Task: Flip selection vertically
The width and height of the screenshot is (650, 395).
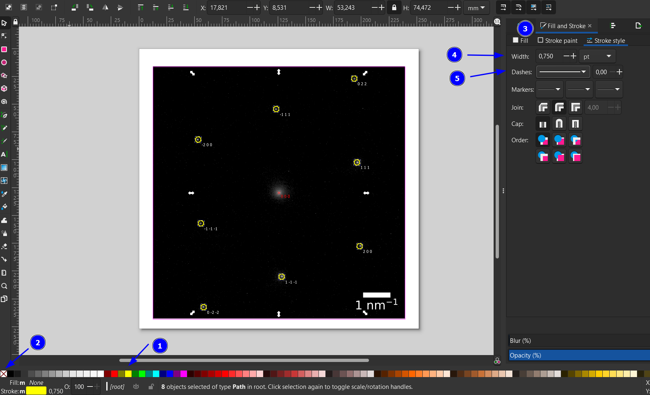Action: (120, 7)
